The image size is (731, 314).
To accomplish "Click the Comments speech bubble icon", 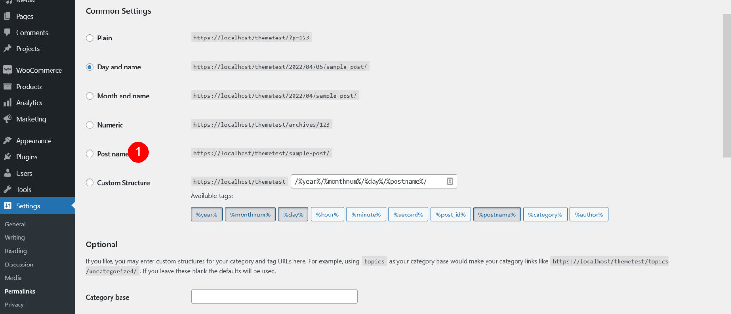I will point(7,32).
